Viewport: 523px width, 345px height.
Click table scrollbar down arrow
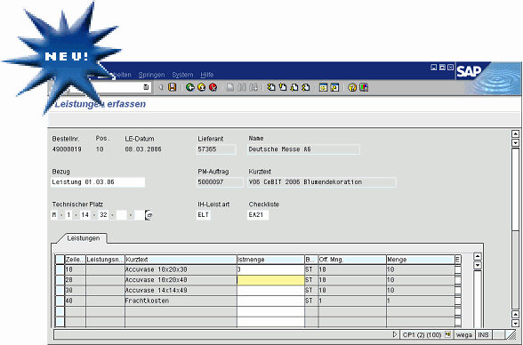[x=478, y=265]
